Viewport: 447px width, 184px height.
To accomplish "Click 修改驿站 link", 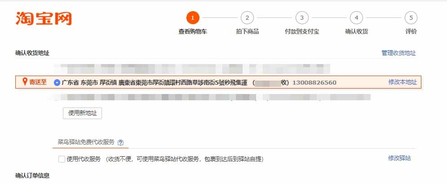I will (x=399, y=158).
